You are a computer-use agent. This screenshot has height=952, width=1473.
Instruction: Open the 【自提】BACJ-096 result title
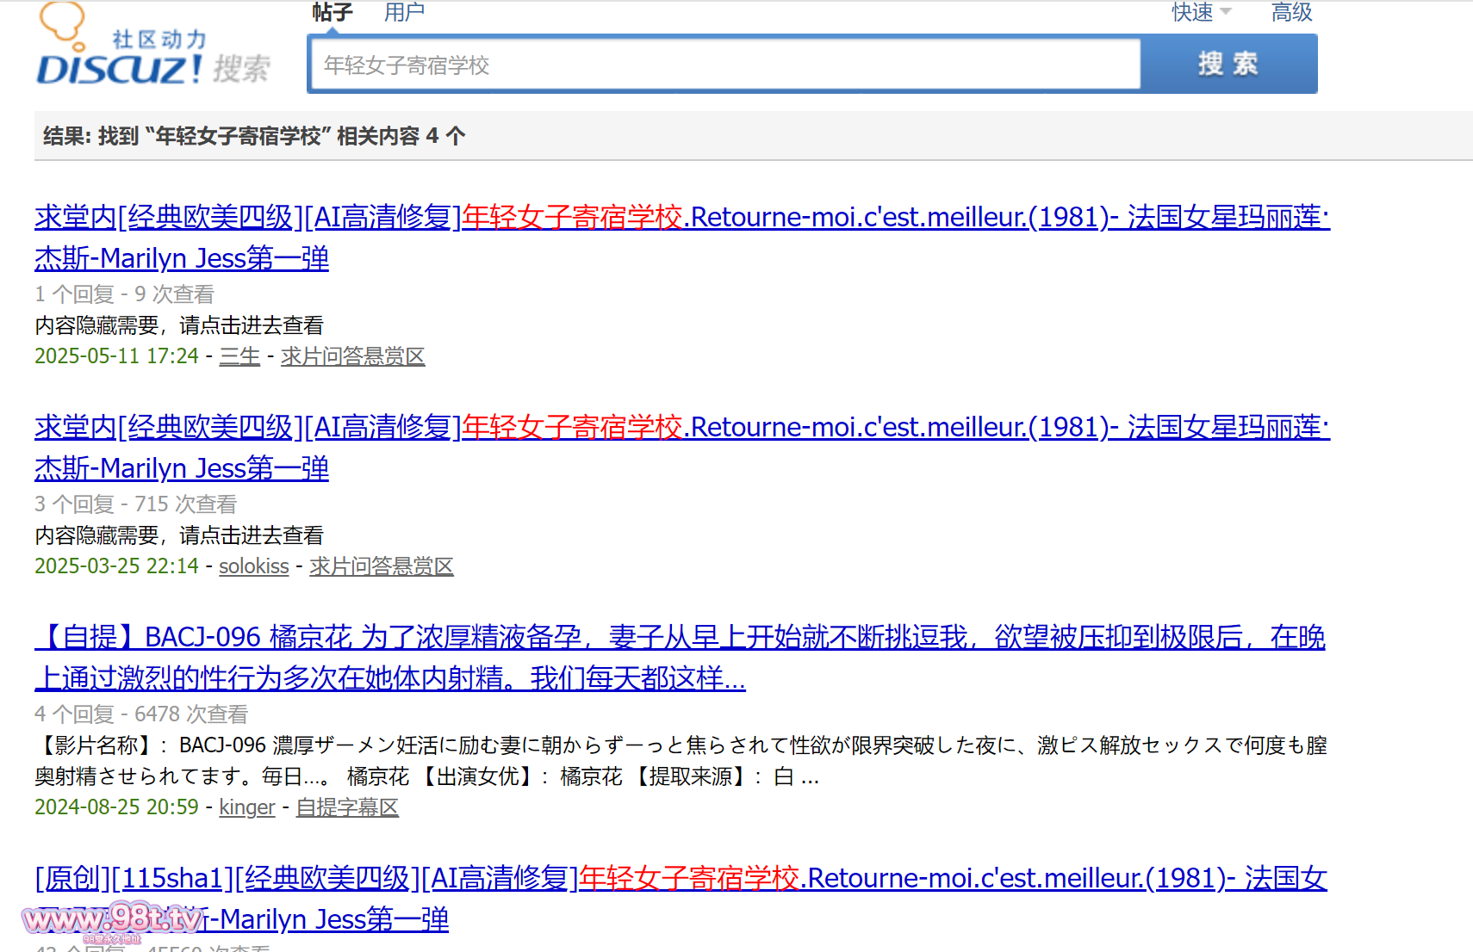(x=679, y=638)
